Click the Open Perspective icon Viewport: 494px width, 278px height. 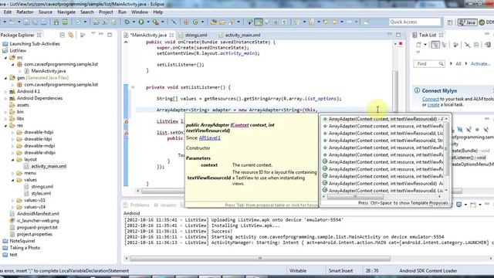[450, 22]
